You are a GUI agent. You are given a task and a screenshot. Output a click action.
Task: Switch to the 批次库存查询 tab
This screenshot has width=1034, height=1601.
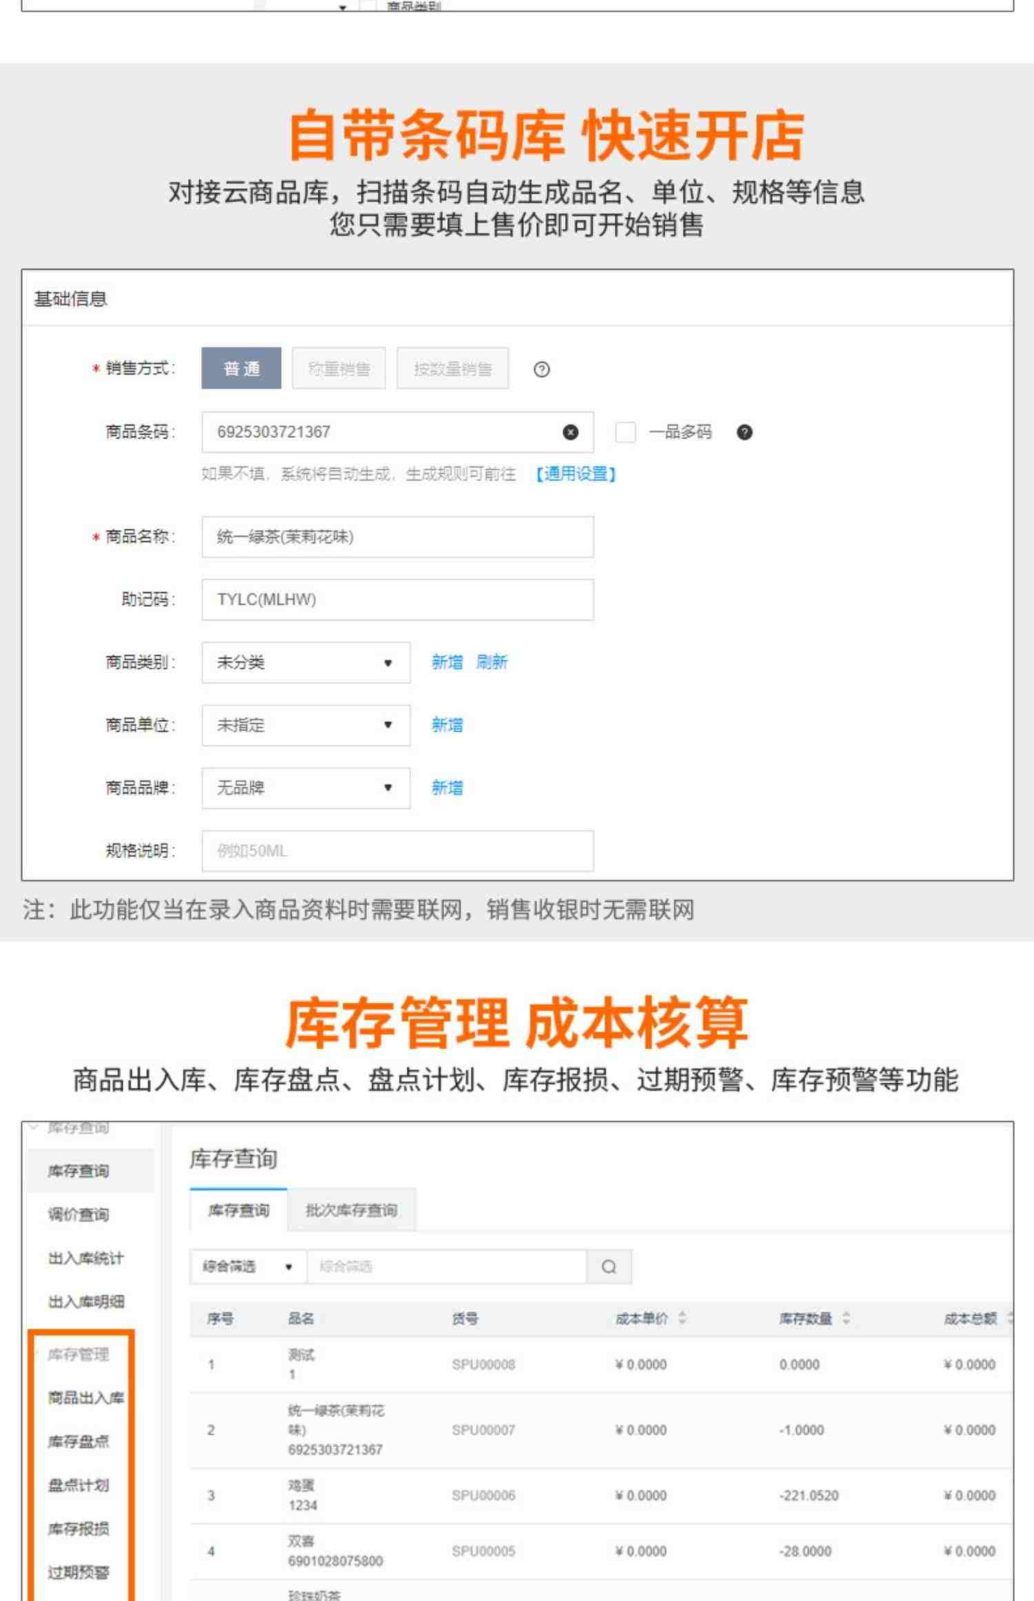pyautogui.click(x=352, y=1210)
